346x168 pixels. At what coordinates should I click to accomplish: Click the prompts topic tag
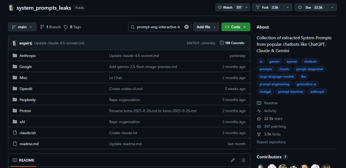pyautogui.click(x=266, y=69)
